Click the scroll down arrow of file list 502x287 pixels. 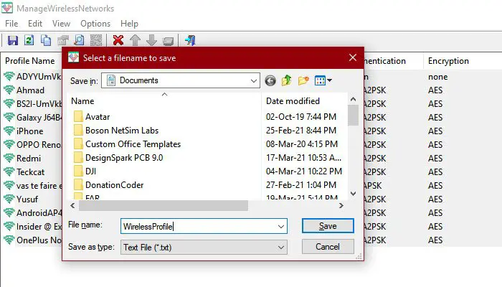353,194
